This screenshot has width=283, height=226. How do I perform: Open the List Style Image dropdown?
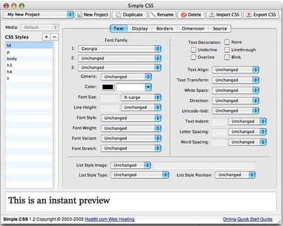pyautogui.click(x=131, y=165)
